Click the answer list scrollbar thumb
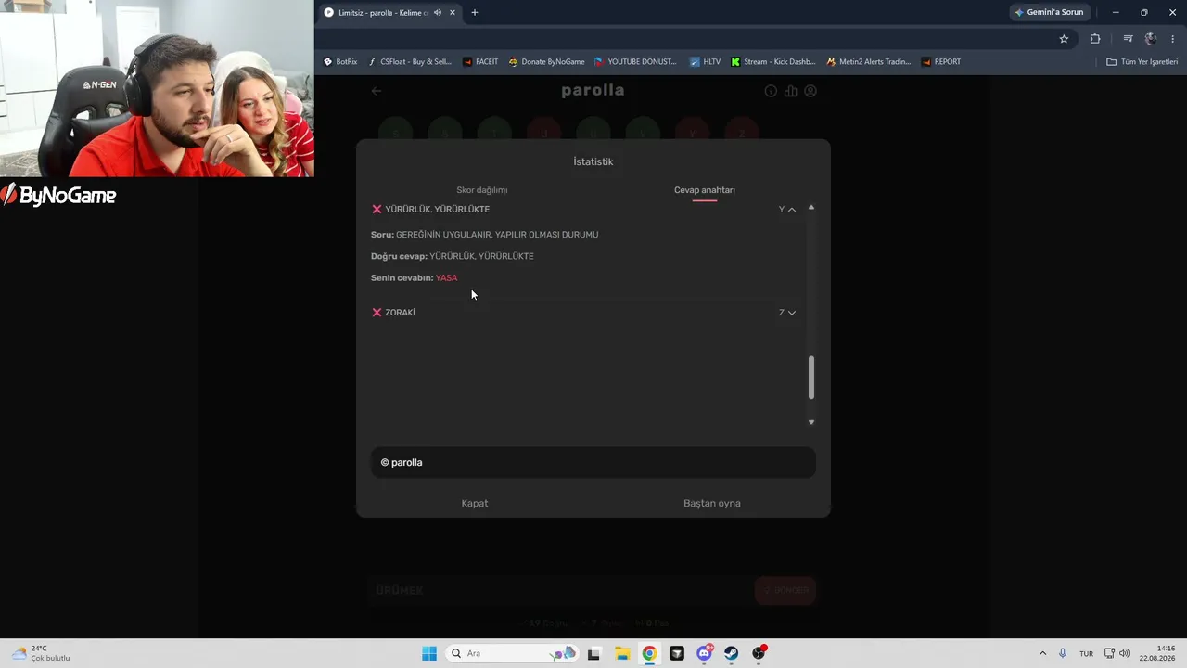The height and width of the screenshot is (668, 1187). [x=811, y=378]
